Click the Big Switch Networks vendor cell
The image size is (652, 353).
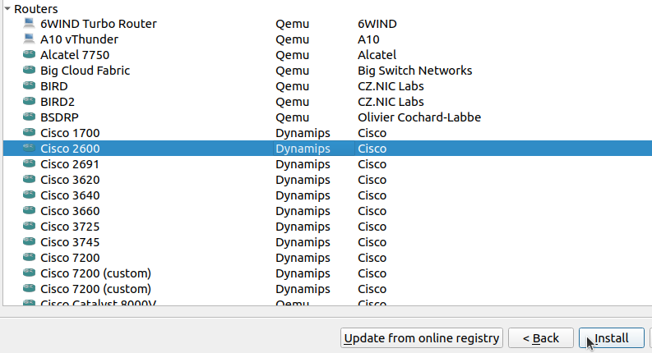pos(415,71)
